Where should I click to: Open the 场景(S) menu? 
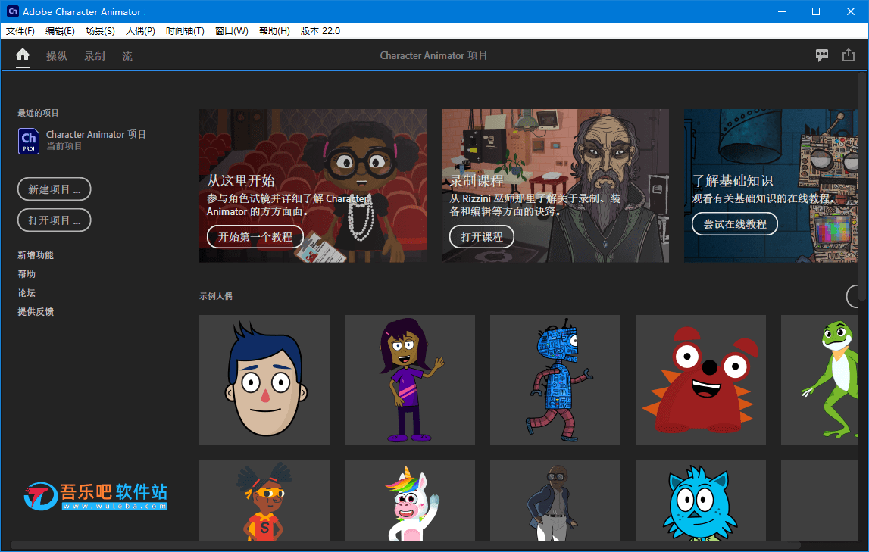(x=100, y=31)
